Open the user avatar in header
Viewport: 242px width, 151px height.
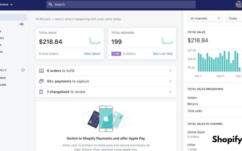click(x=239, y=4)
